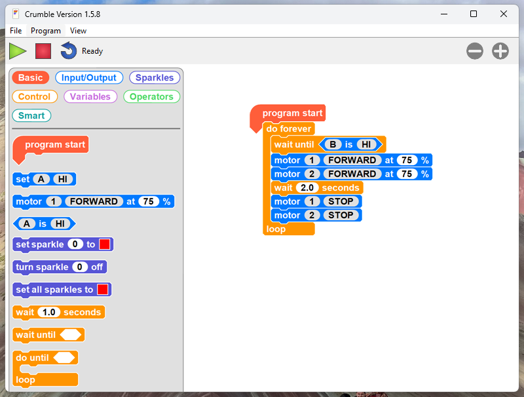Click the red swatch in 'set all sparkles to'

coord(103,290)
